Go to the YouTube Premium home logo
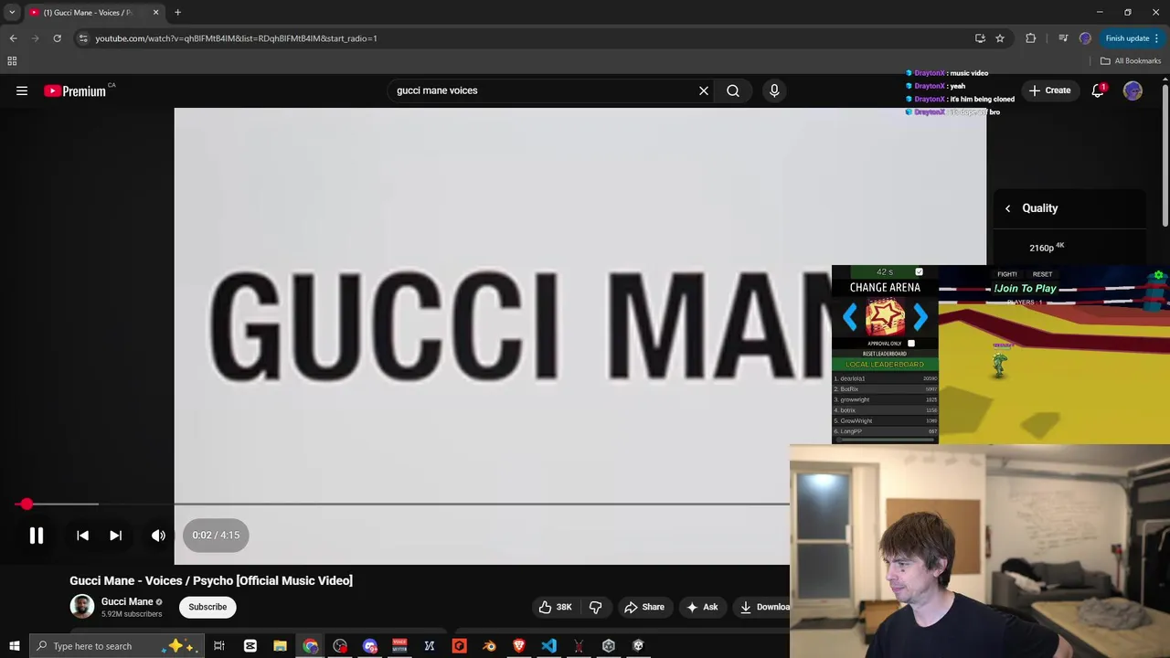Viewport: 1170px width, 658px height. coord(77,90)
